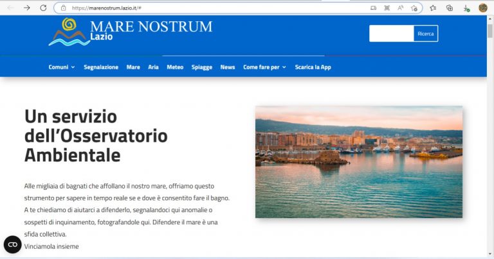This screenshot has height=259, width=494.
Task: Open the Aria menu item
Action: (x=154, y=67)
